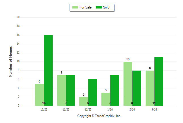Click the 12/25 For Sale bar

click(84, 101)
